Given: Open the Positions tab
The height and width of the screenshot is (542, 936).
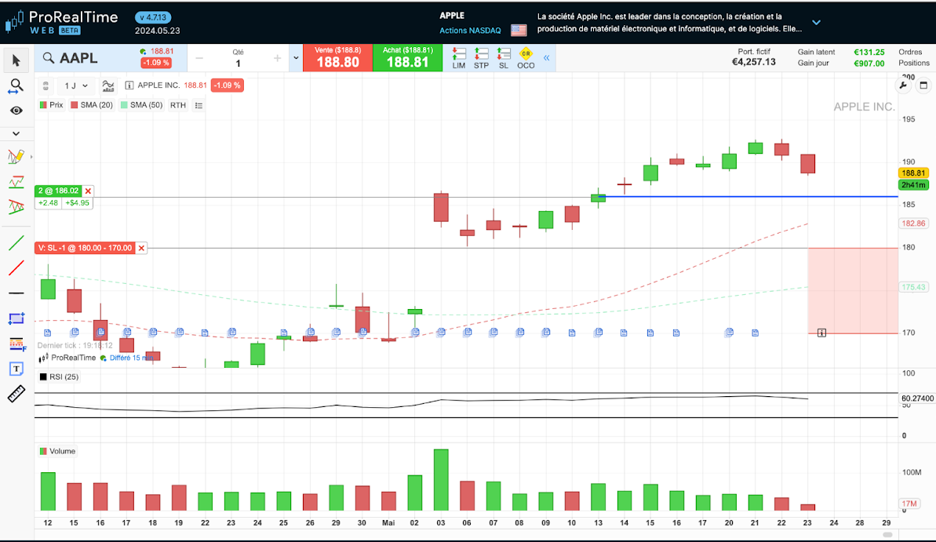Looking at the screenshot, I should (914, 63).
